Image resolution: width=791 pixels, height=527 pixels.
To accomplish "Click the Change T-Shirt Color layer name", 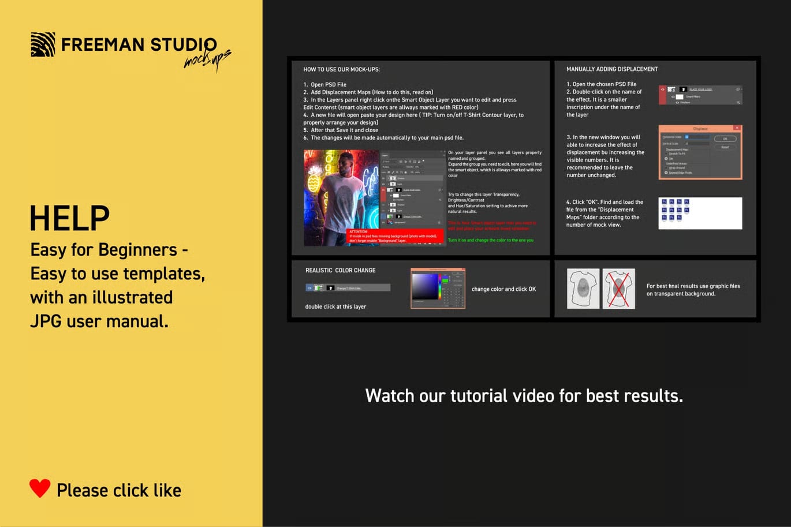I will pyautogui.click(x=349, y=288).
